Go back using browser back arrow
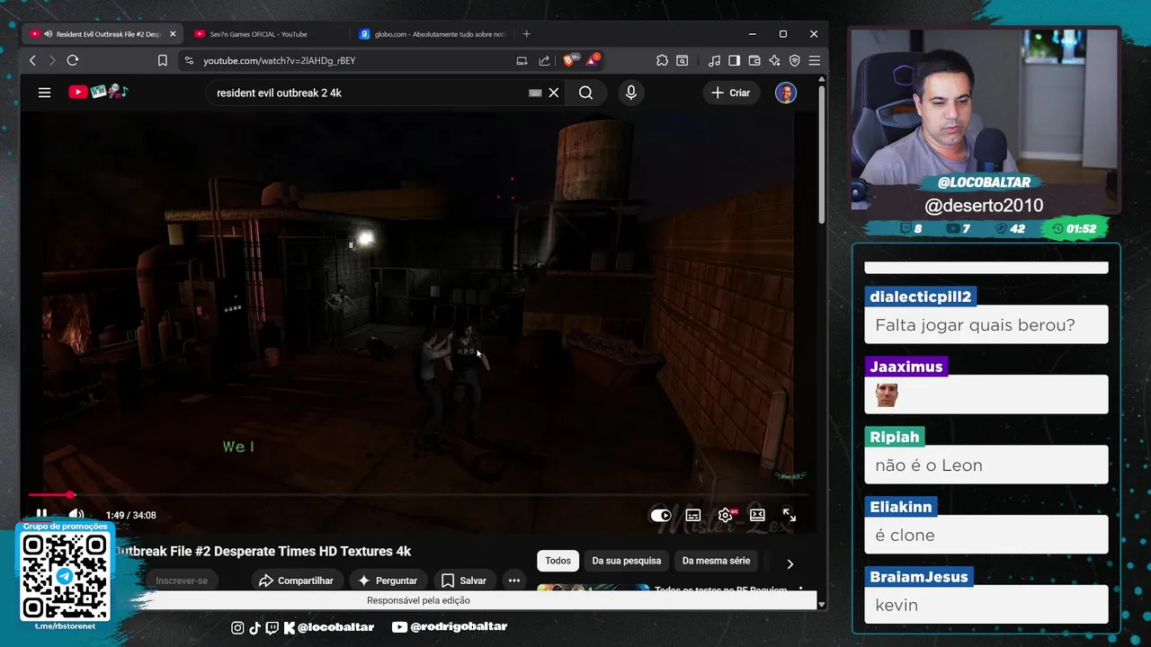The image size is (1151, 647). pyautogui.click(x=32, y=60)
